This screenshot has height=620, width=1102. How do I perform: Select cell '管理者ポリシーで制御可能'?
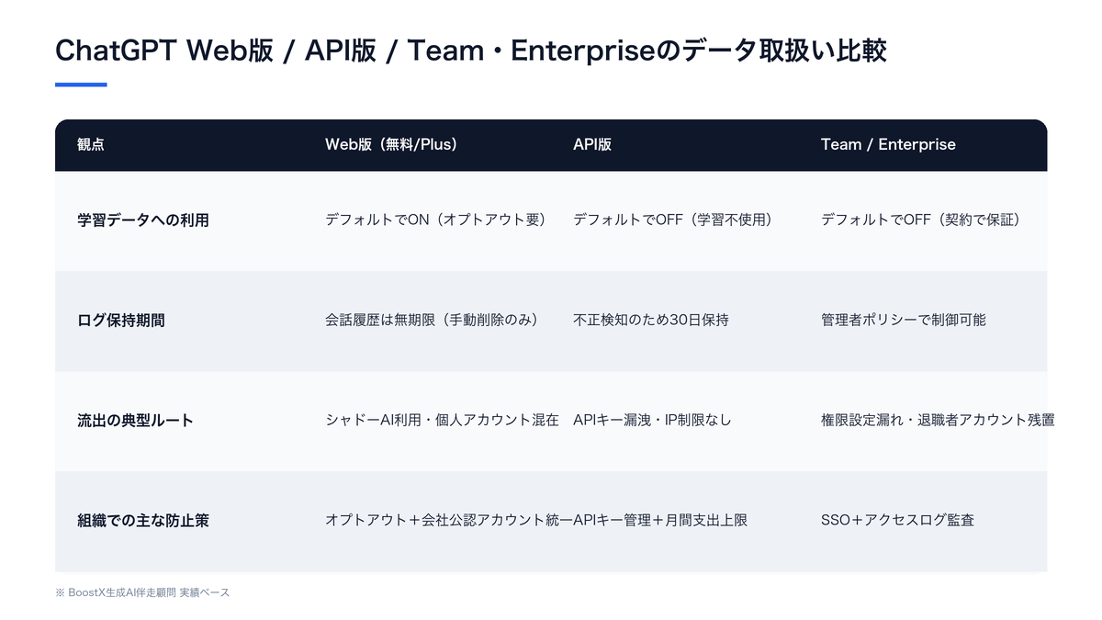904,321
